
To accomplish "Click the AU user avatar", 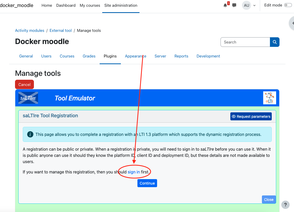I will 246,5.
